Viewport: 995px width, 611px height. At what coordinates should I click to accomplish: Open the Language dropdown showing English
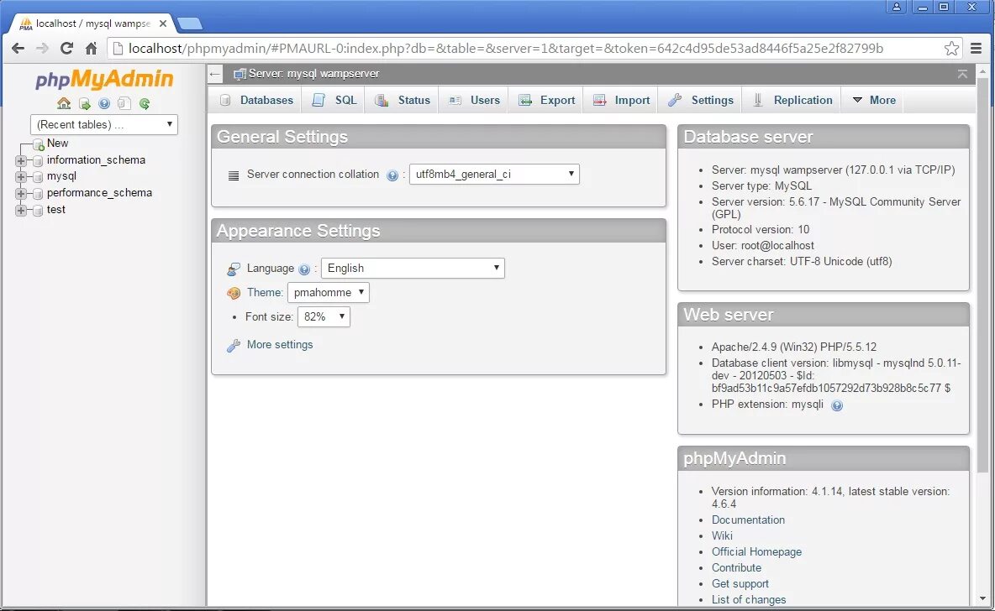tap(413, 268)
